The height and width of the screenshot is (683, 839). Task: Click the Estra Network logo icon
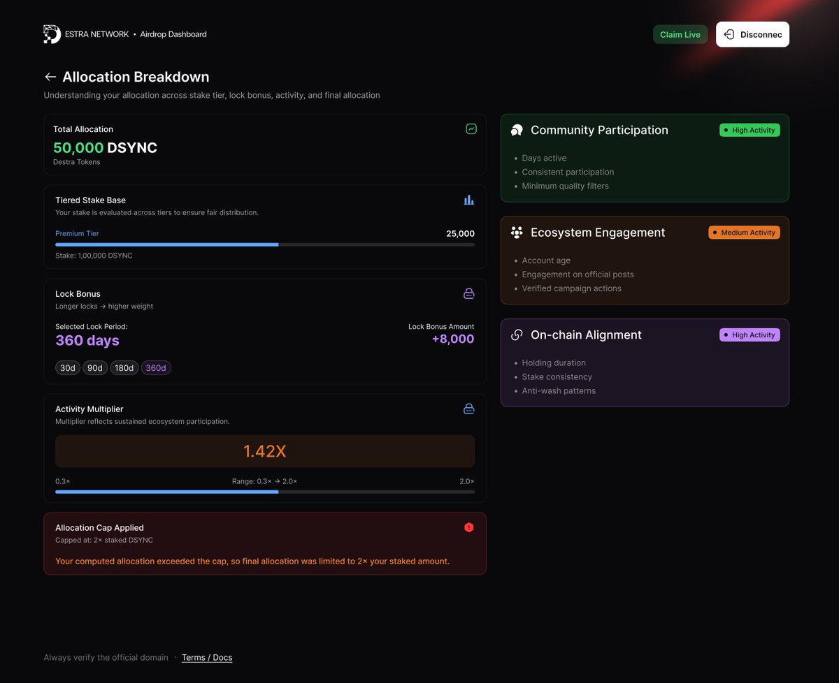coord(52,34)
